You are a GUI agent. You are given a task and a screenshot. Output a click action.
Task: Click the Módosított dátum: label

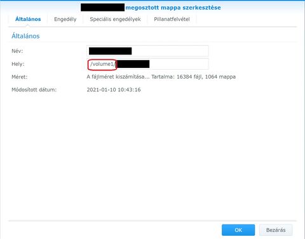34,89
